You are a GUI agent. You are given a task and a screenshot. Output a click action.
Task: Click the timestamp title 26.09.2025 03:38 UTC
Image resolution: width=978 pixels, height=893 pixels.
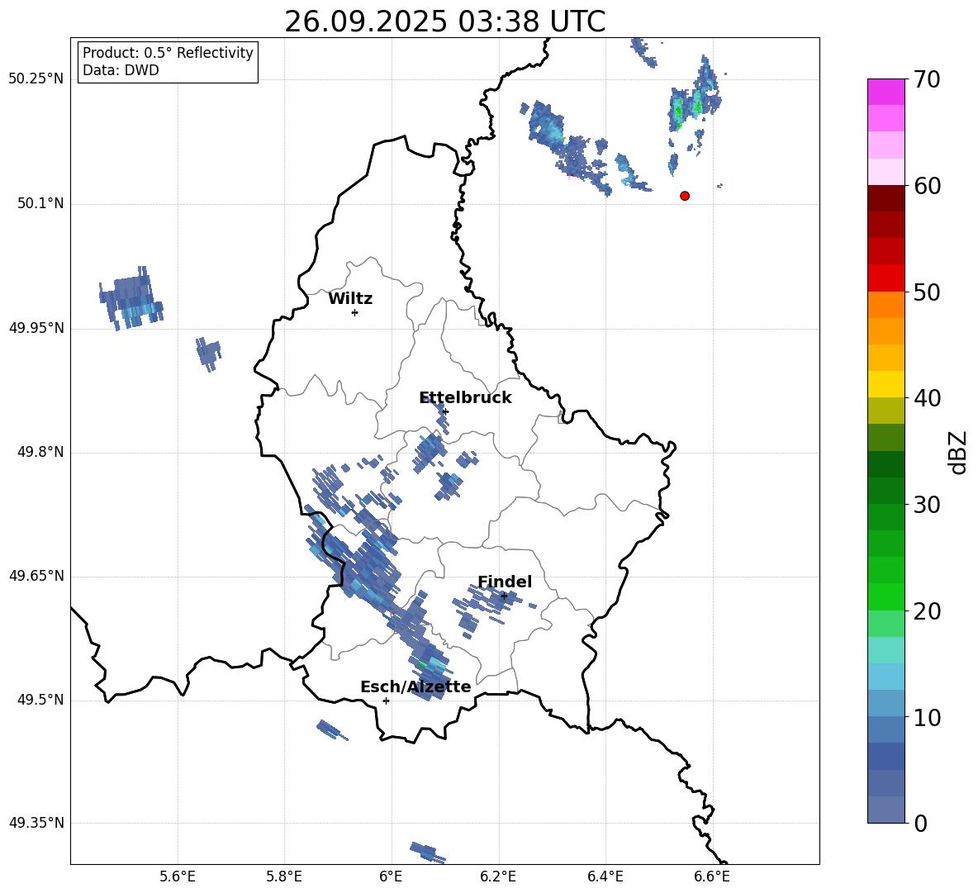444,21
